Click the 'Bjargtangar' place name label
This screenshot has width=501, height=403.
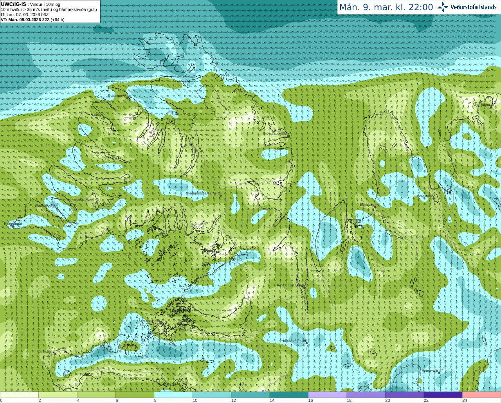(13, 224)
